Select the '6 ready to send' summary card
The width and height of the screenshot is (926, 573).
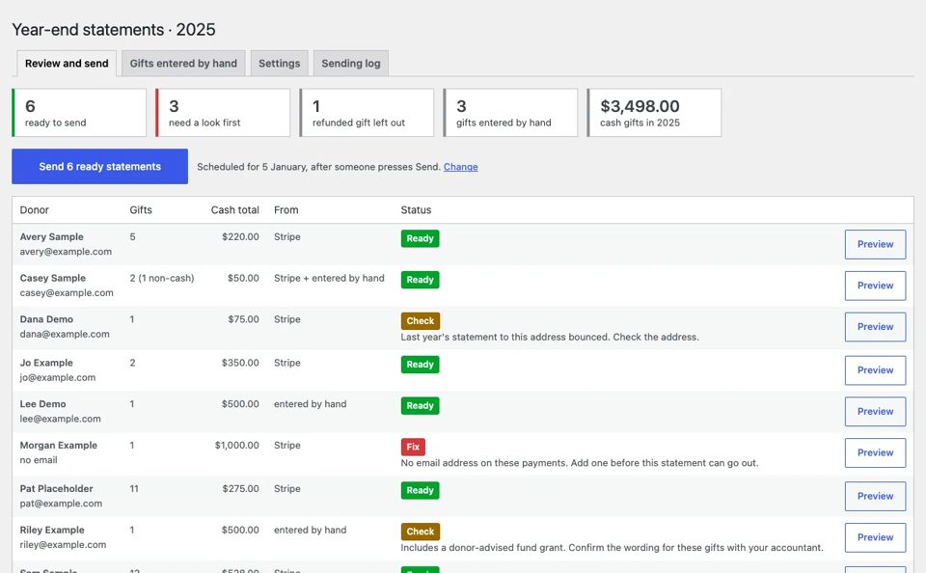79,113
